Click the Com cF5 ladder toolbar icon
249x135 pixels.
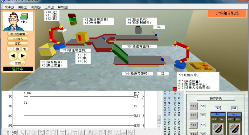14,133
